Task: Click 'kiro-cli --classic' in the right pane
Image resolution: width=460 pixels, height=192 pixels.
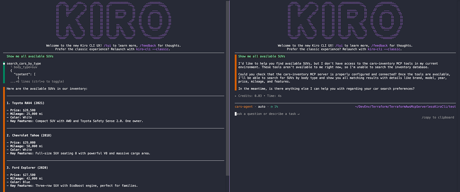Action: coord(385,49)
